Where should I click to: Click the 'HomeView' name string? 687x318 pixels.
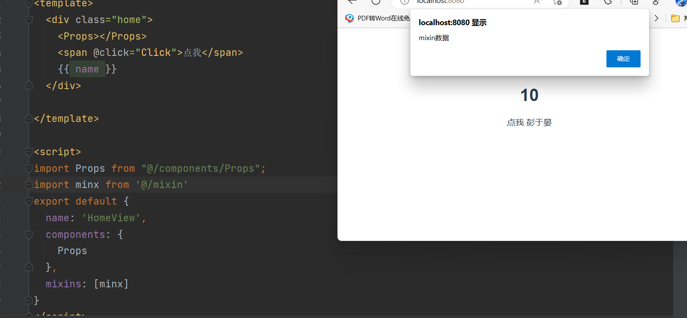111,218
